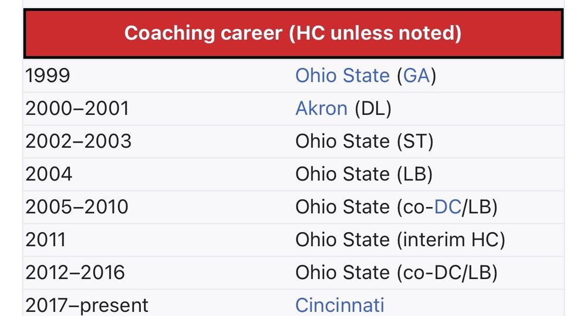Select the 2000–2001 year cell
This screenshot has width=587, height=316.
coord(77,108)
